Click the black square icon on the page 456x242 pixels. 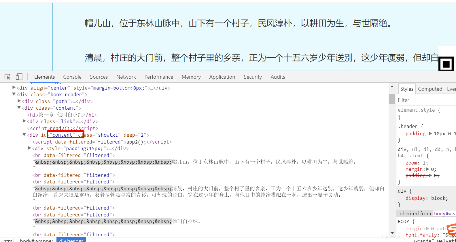click(446, 64)
